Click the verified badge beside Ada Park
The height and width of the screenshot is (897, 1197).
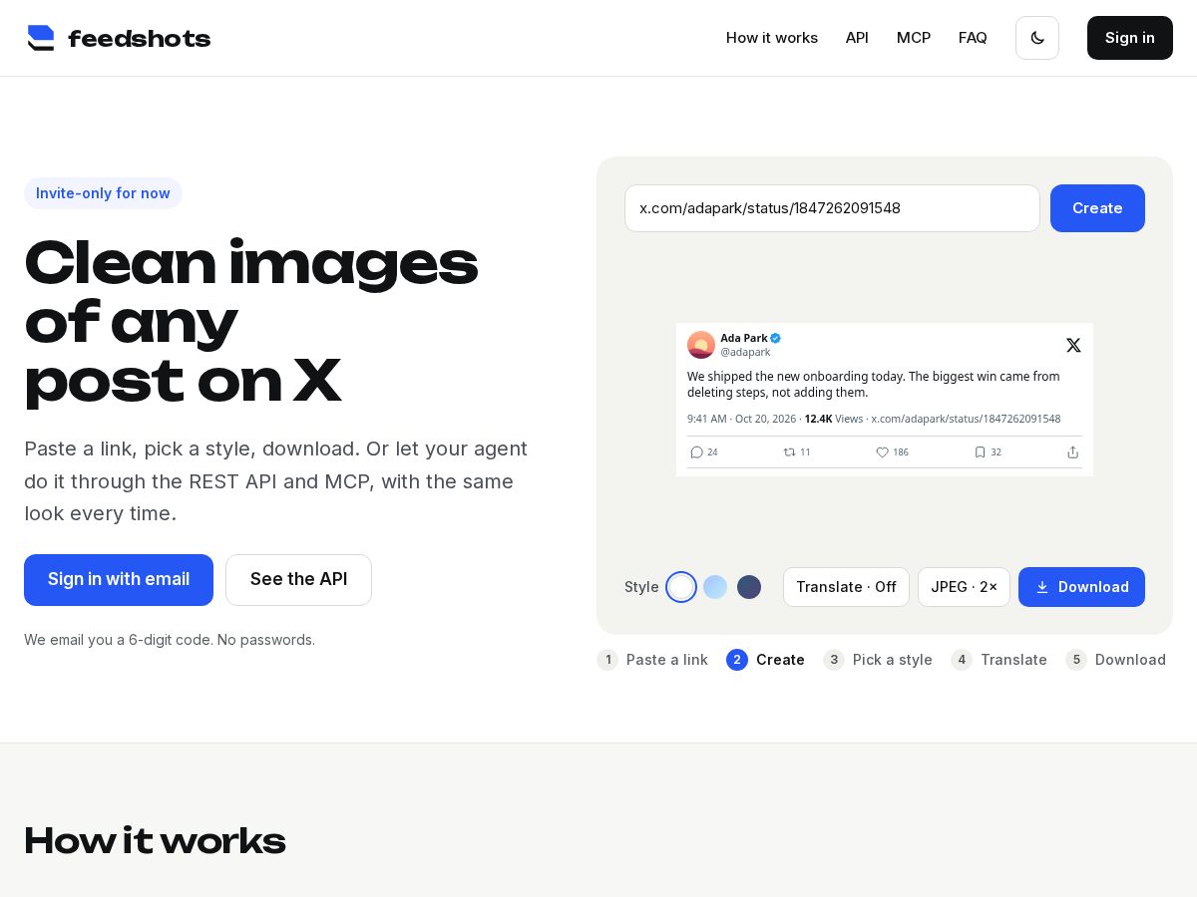[x=775, y=338]
